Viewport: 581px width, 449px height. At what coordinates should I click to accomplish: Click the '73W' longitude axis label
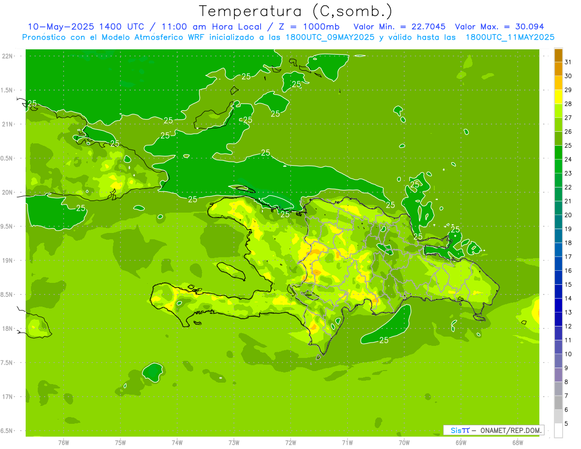234,443
